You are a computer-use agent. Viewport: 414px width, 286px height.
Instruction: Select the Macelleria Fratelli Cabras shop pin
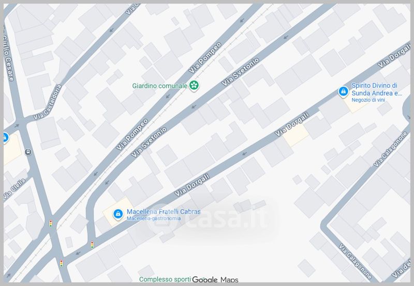[118, 214]
